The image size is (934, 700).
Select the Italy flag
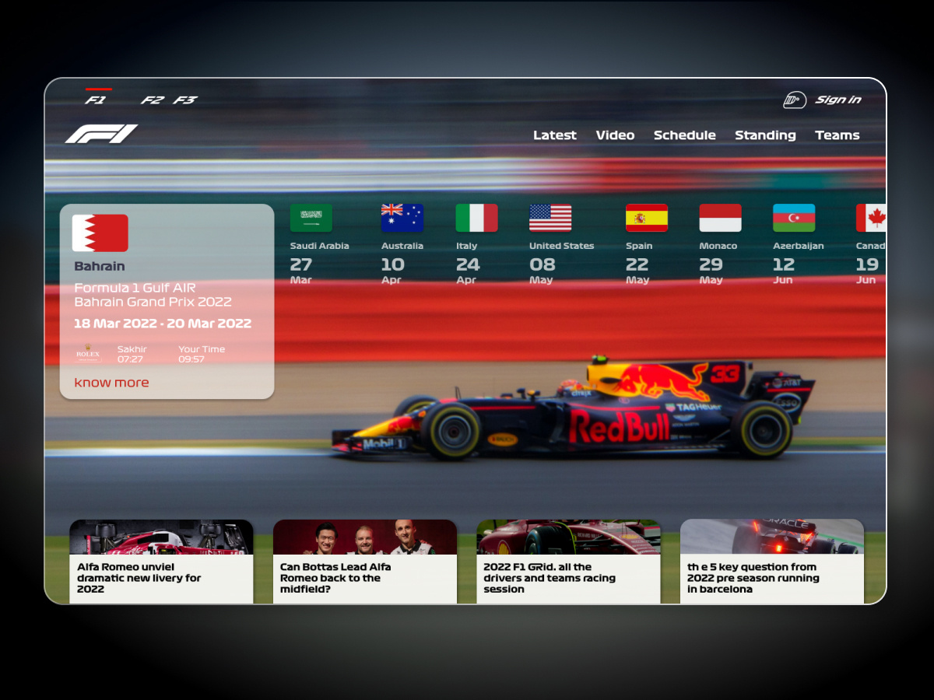click(x=476, y=218)
